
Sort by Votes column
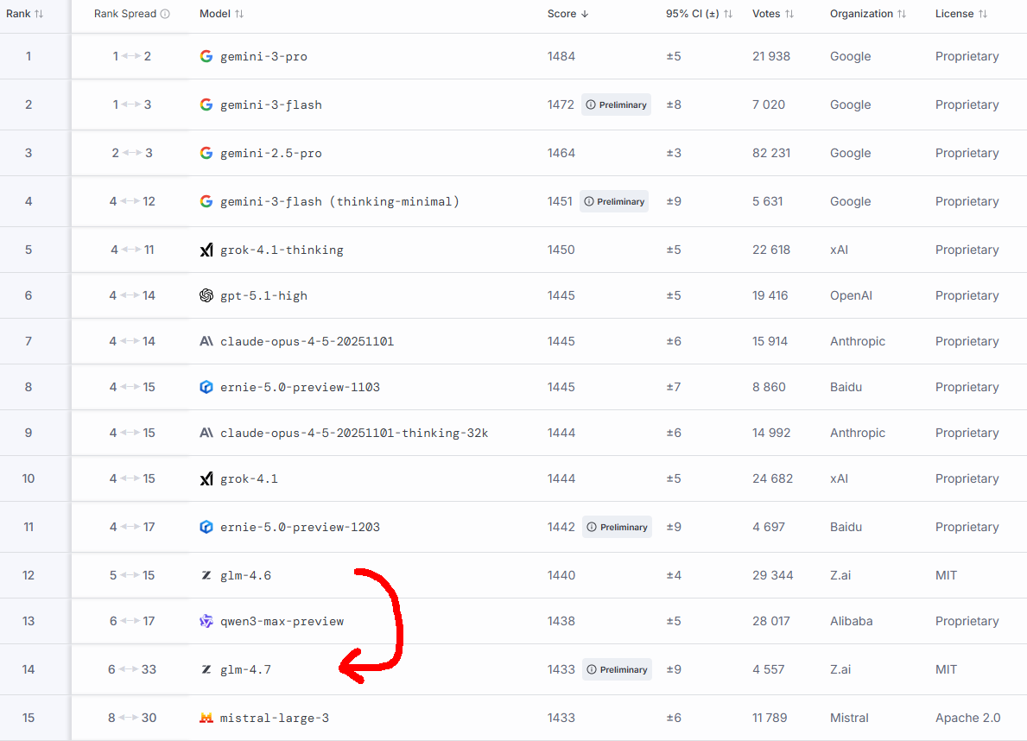click(x=773, y=14)
